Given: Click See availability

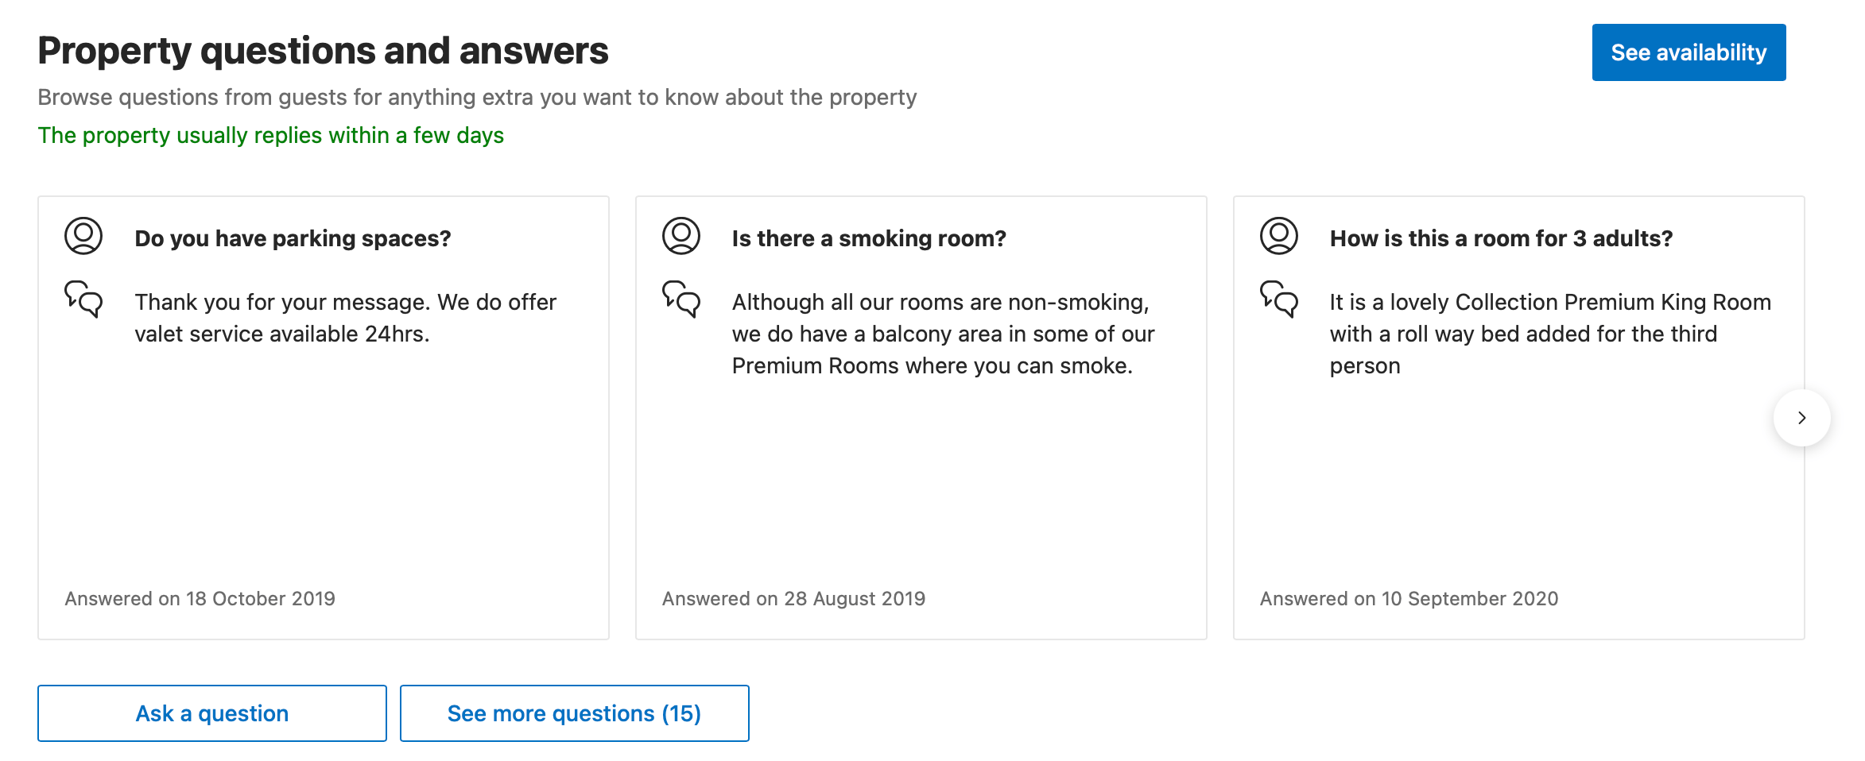Looking at the screenshot, I should pos(1688,52).
